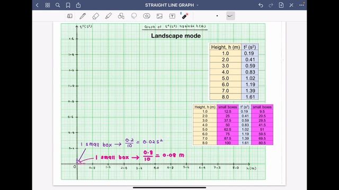This screenshot has width=339, height=190.
Task: Tap the 9.5 small boxes cell
Action: click(262, 111)
